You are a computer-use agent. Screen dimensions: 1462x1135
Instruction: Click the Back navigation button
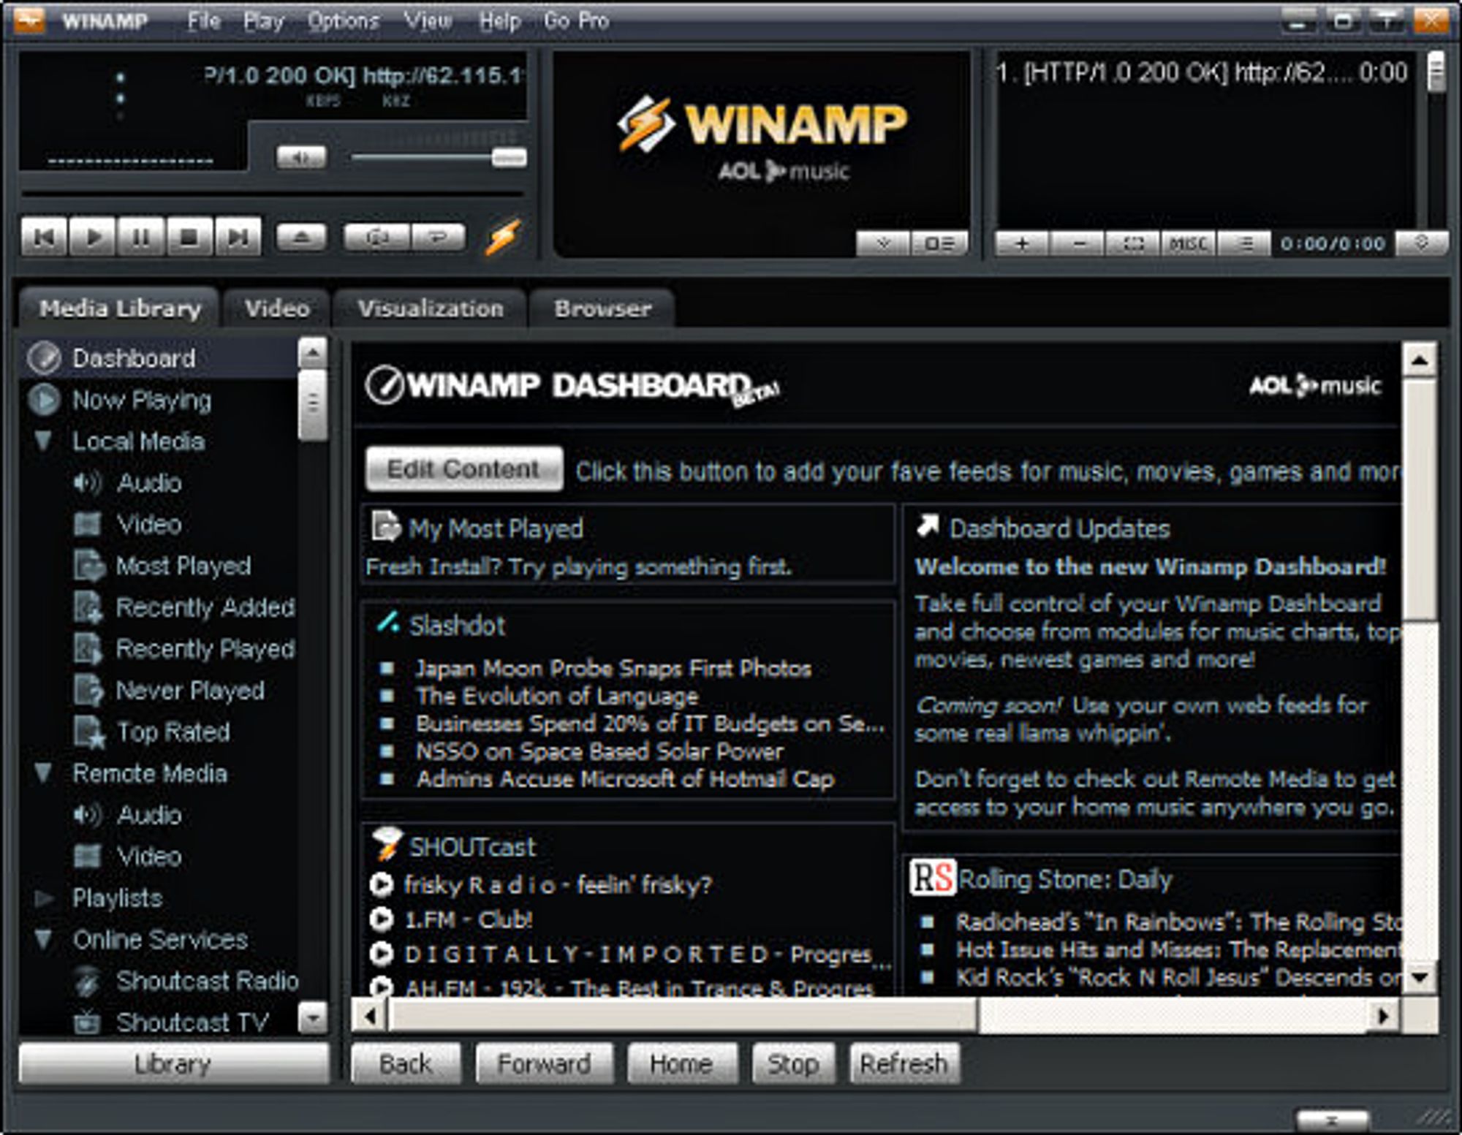(406, 1064)
